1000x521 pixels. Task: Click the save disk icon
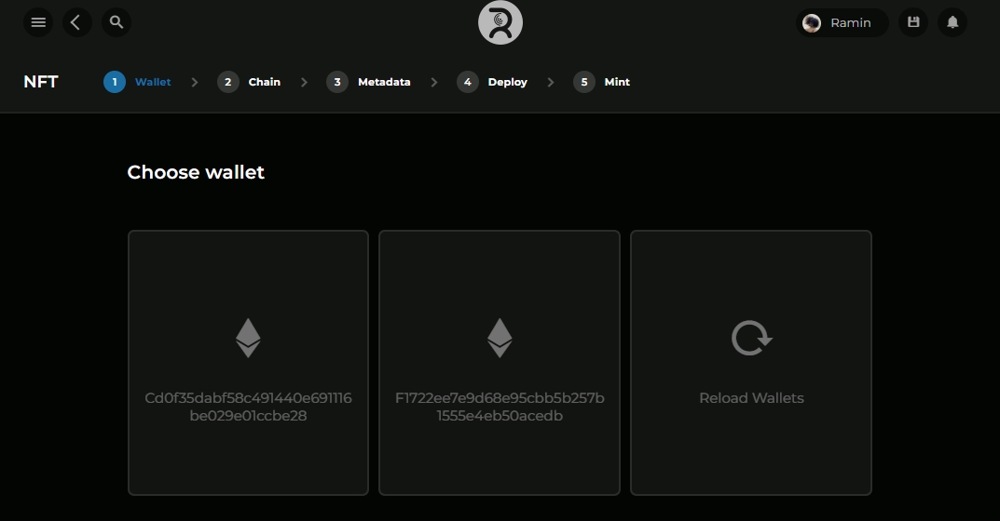pyautogui.click(x=913, y=22)
